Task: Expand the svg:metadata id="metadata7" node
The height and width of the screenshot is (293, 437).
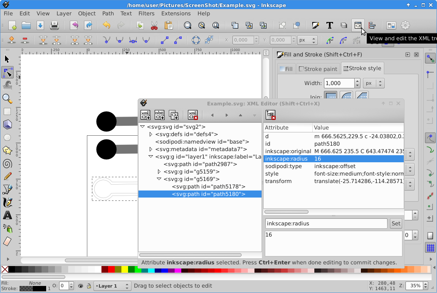Action: pyautogui.click(x=151, y=149)
